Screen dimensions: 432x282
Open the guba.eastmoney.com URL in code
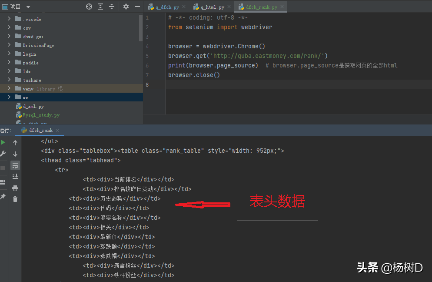(x=267, y=56)
